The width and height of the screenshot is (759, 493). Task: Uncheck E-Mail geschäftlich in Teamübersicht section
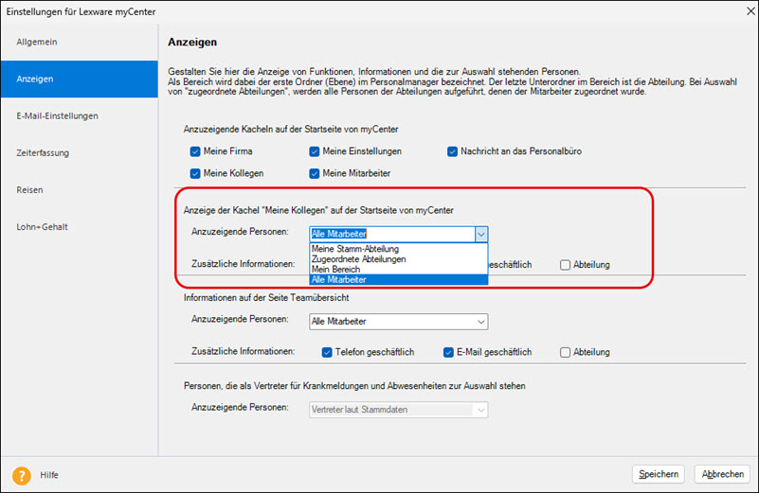tap(449, 352)
